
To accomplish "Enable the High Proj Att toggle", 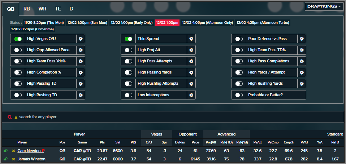I will [x=129, y=50].
